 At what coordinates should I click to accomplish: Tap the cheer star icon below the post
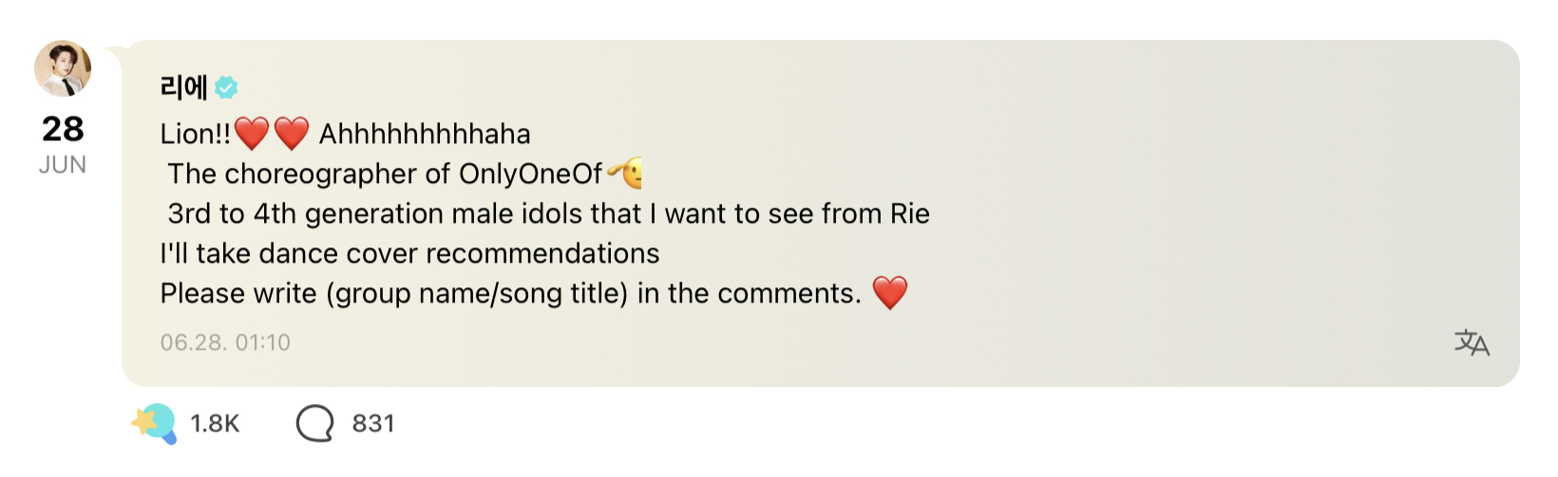[155, 423]
